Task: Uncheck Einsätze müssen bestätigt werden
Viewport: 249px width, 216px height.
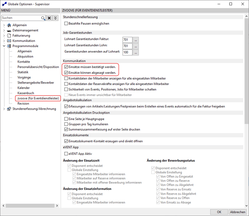Action: click(66, 67)
